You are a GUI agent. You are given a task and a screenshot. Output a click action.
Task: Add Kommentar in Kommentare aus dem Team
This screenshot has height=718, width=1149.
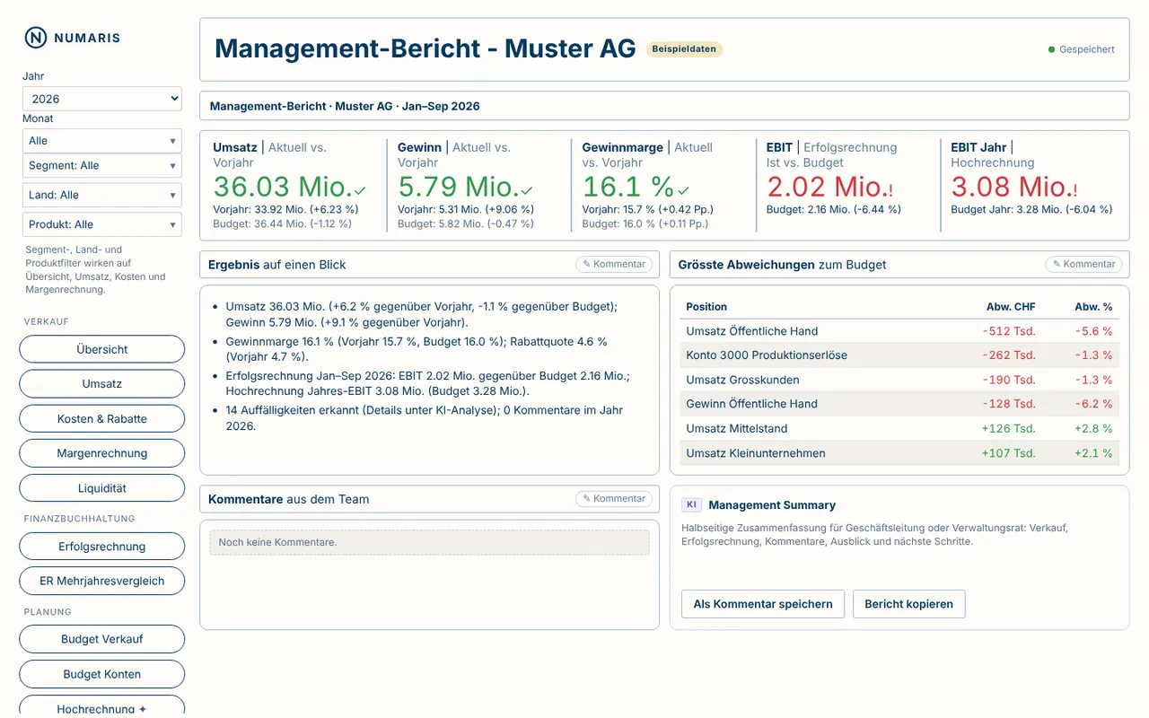pos(614,499)
